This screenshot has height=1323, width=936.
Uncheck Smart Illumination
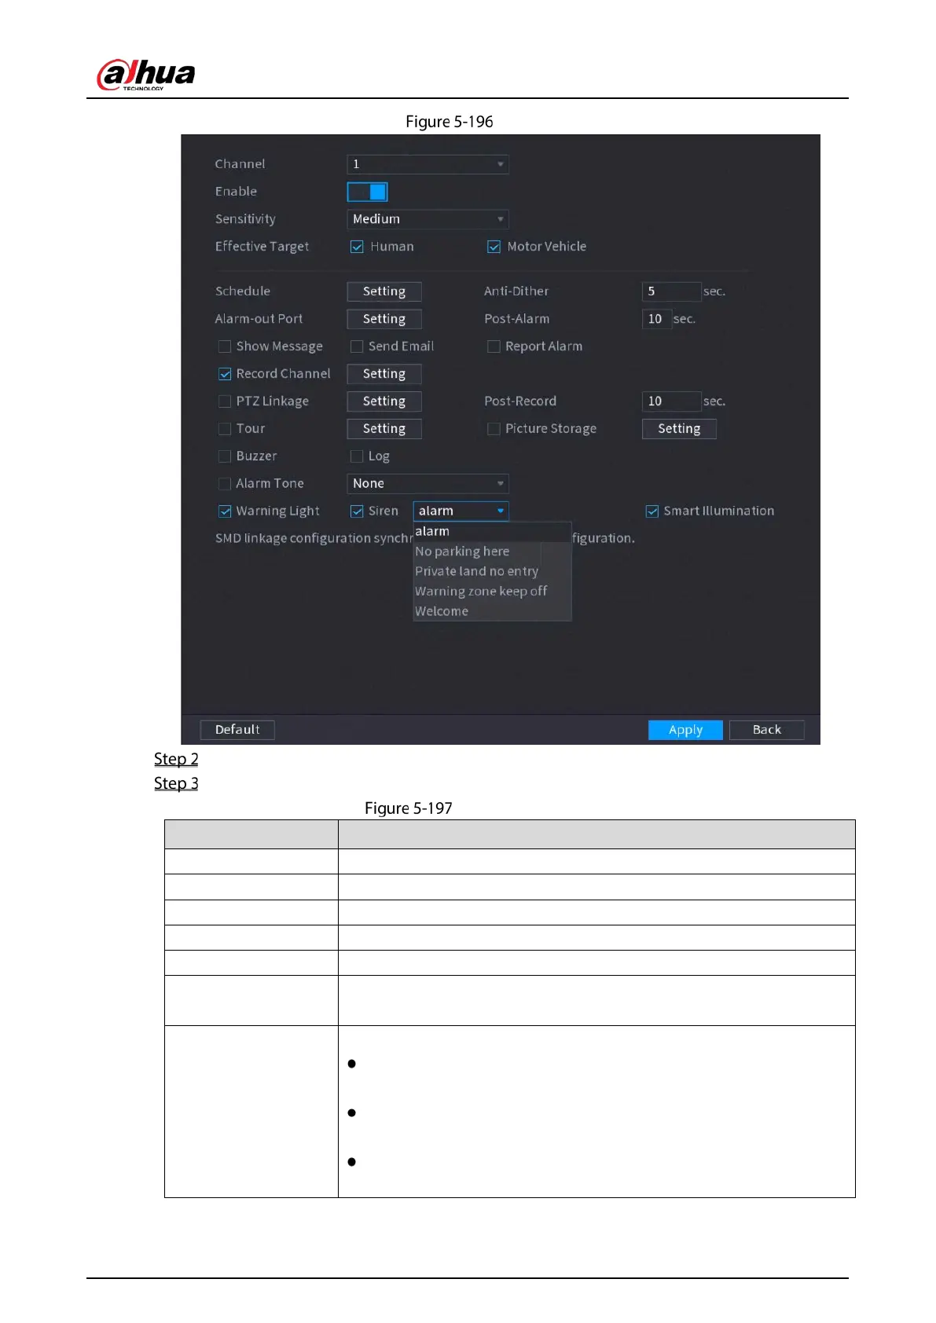pyautogui.click(x=652, y=511)
